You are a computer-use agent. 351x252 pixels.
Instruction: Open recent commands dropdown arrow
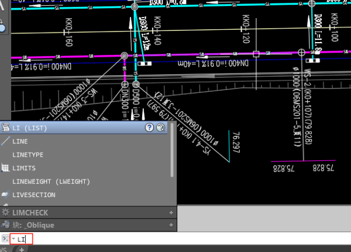coord(13,239)
